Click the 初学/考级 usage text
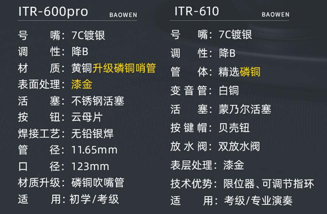327x214 pixels. pyautogui.click(x=94, y=199)
